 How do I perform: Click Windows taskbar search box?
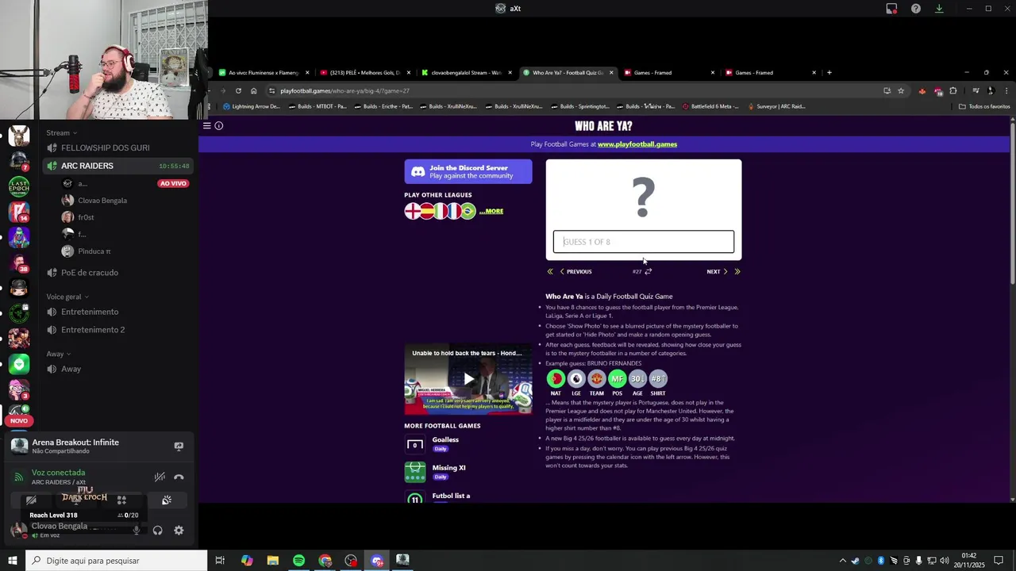coord(117,561)
